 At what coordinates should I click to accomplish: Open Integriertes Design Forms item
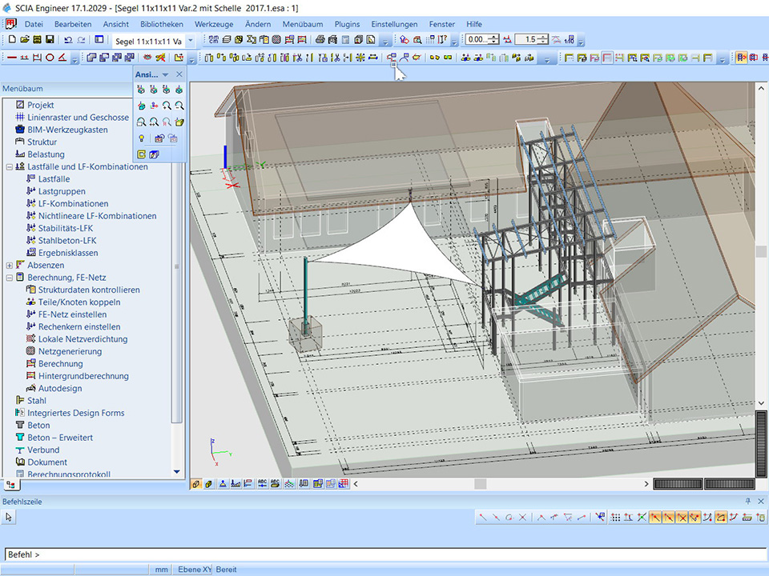tap(75, 413)
